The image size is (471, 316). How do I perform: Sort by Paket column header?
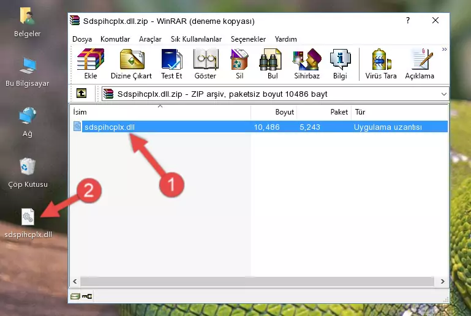pos(324,111)
